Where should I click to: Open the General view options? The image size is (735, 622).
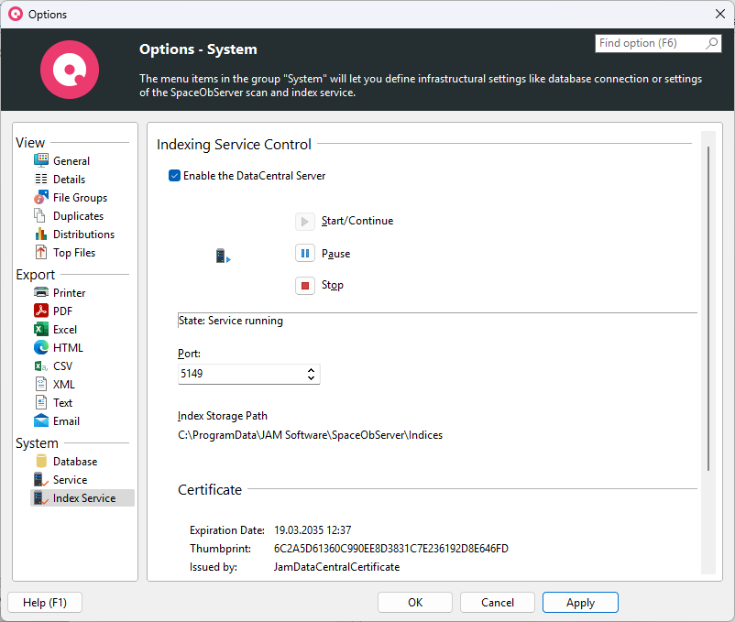pos(71,160)
